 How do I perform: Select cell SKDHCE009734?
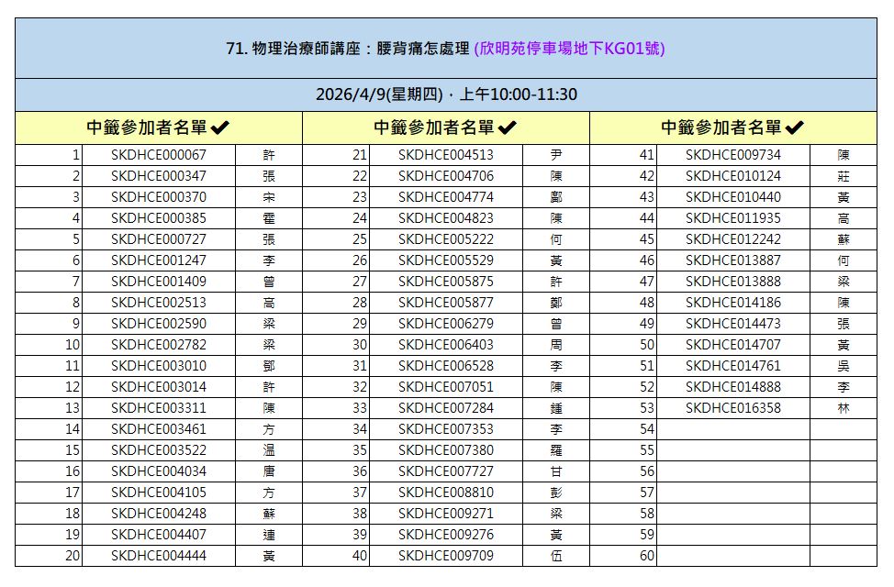click(733, 155)
